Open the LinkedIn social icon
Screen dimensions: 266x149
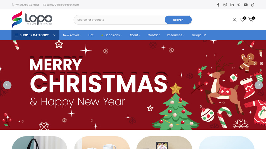coord(232,5)
